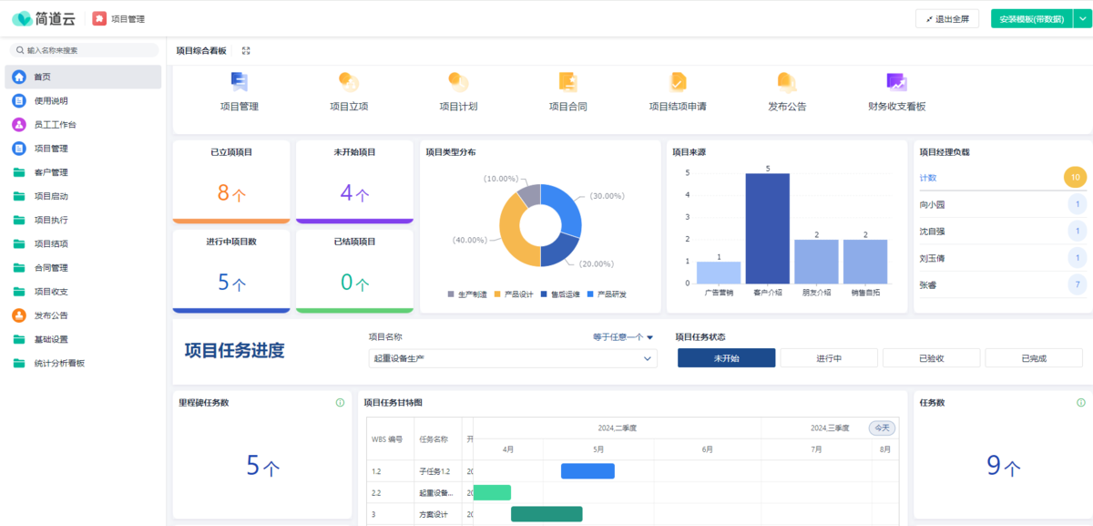The height and width of the screenshot is (526, 1093).
Task: Select the 已验收 task status filter
Action: [931, 358]
